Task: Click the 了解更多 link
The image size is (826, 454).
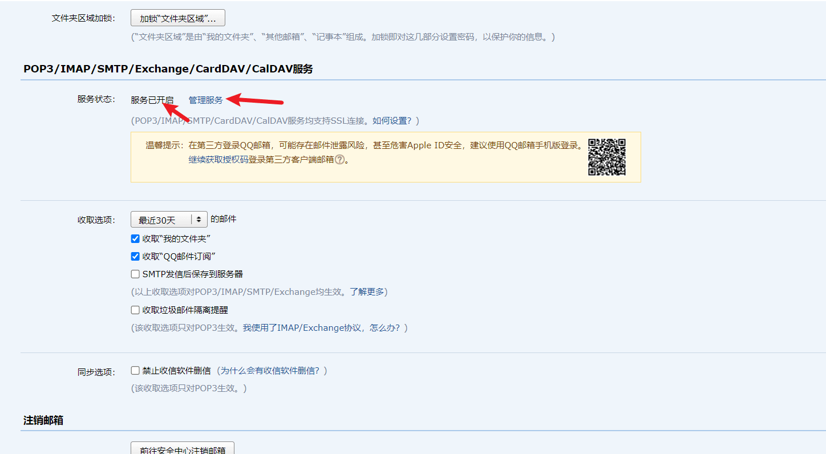Action: [x=366, y=292]
